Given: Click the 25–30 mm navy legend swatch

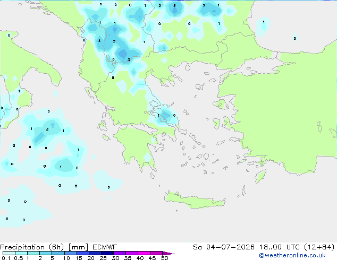Looking at the screenshot, I should tap(107, 253).
